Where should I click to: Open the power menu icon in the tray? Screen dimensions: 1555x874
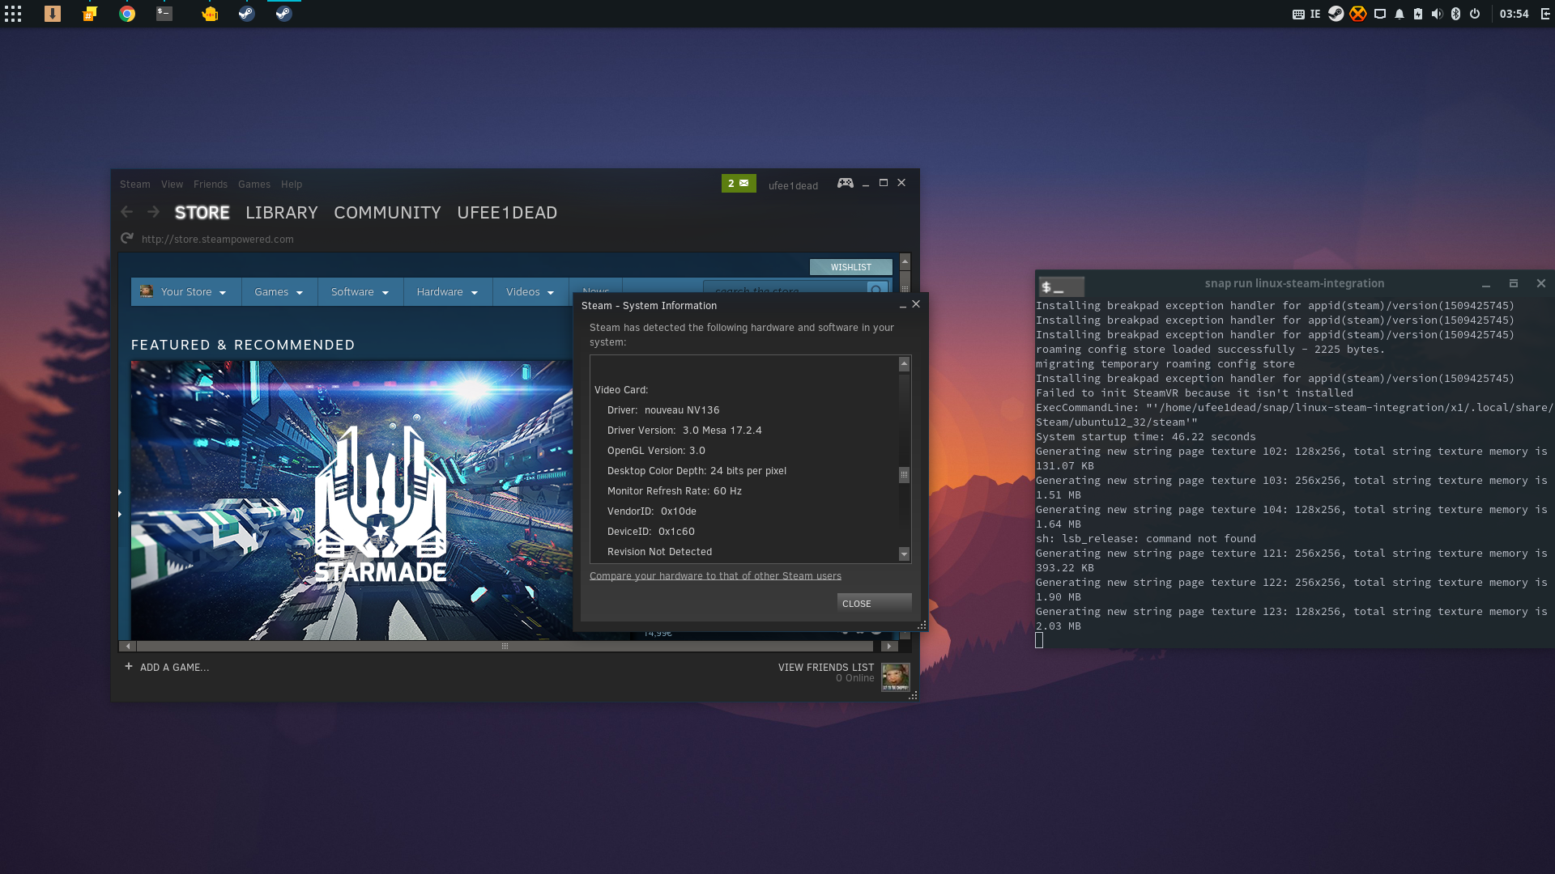click(1475, 14)
